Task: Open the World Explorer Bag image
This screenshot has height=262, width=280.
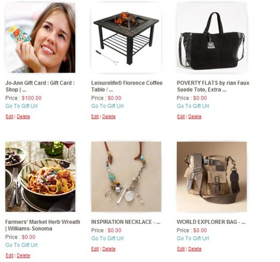Action: tap(212, 177)
